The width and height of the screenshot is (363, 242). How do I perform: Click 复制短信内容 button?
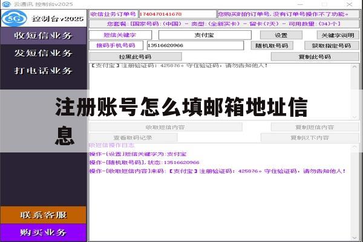click(x=315, y=127)
